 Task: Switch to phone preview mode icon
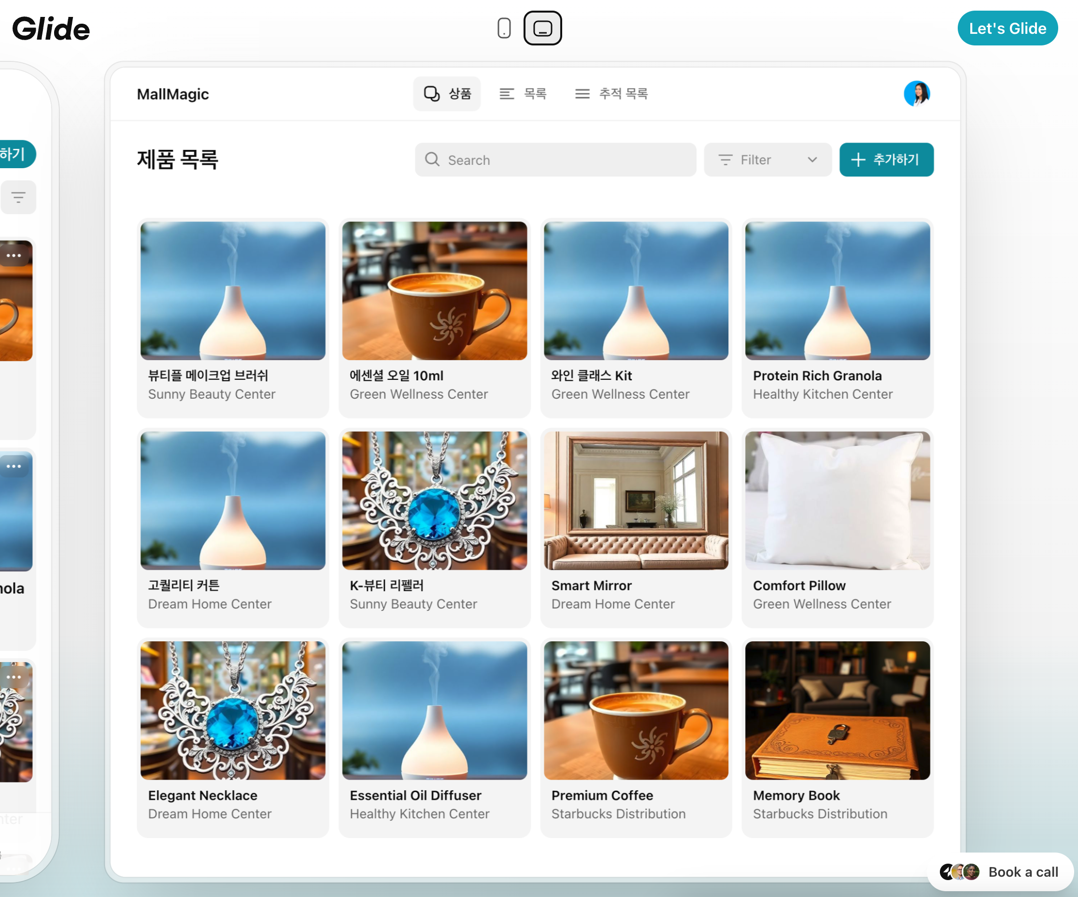[504, 28]
